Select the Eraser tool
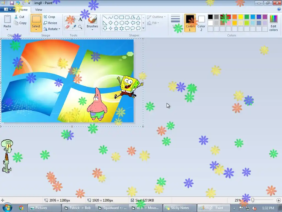This screenshot has width=282, height=212. click(x=67, y=27)
